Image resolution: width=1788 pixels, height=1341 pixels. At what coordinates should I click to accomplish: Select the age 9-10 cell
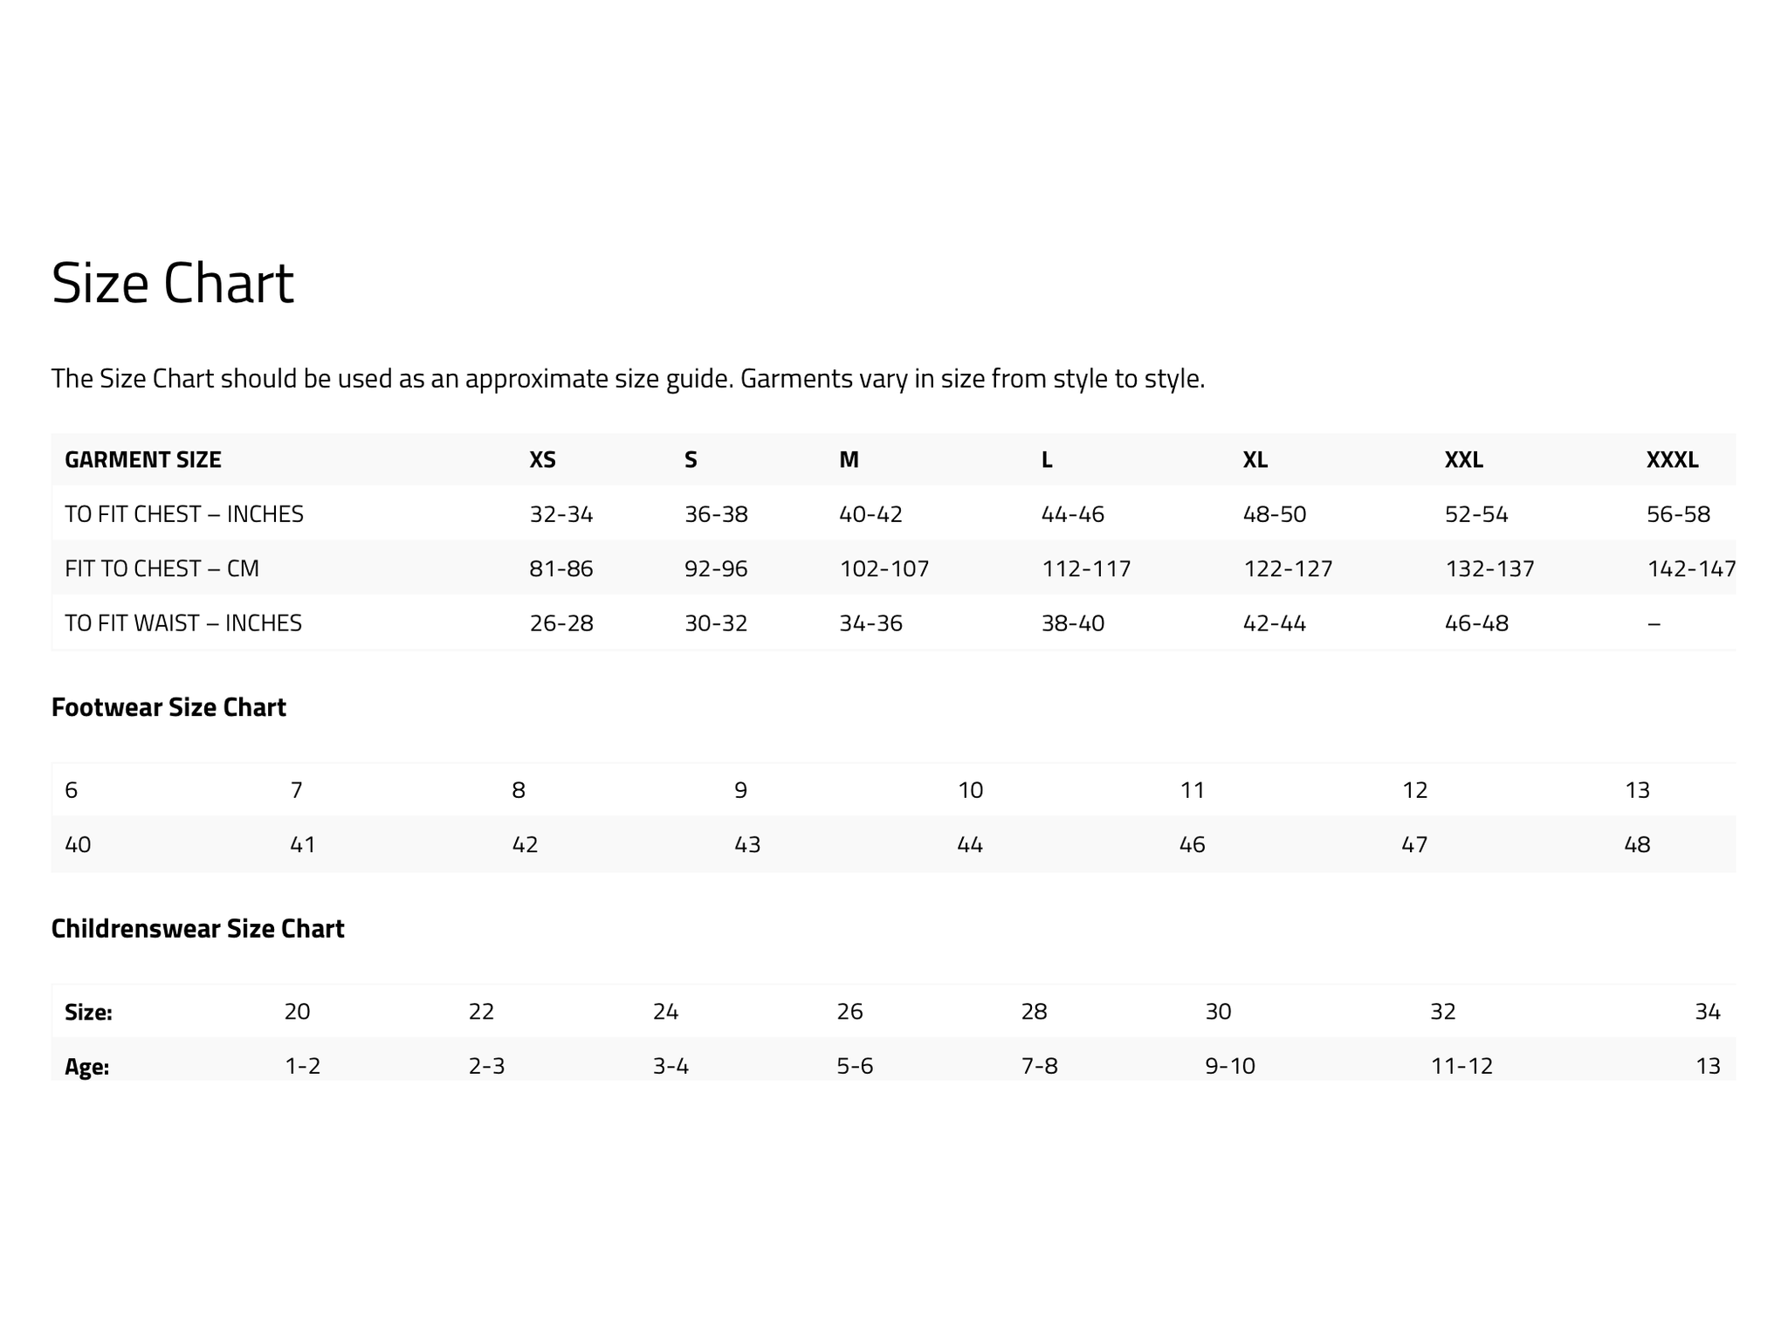tap(1230, 1066)
